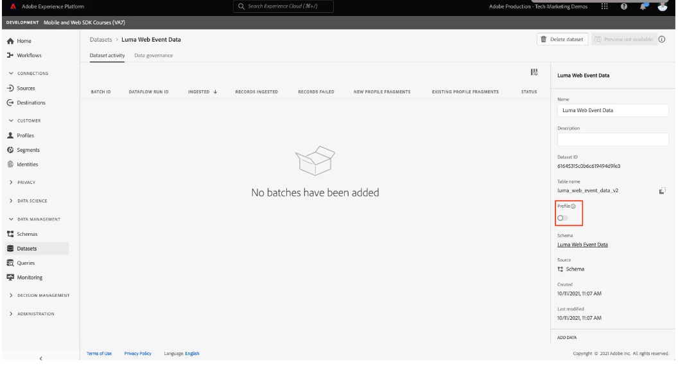
Task: Click the Description input field
Action: (612, 139)
